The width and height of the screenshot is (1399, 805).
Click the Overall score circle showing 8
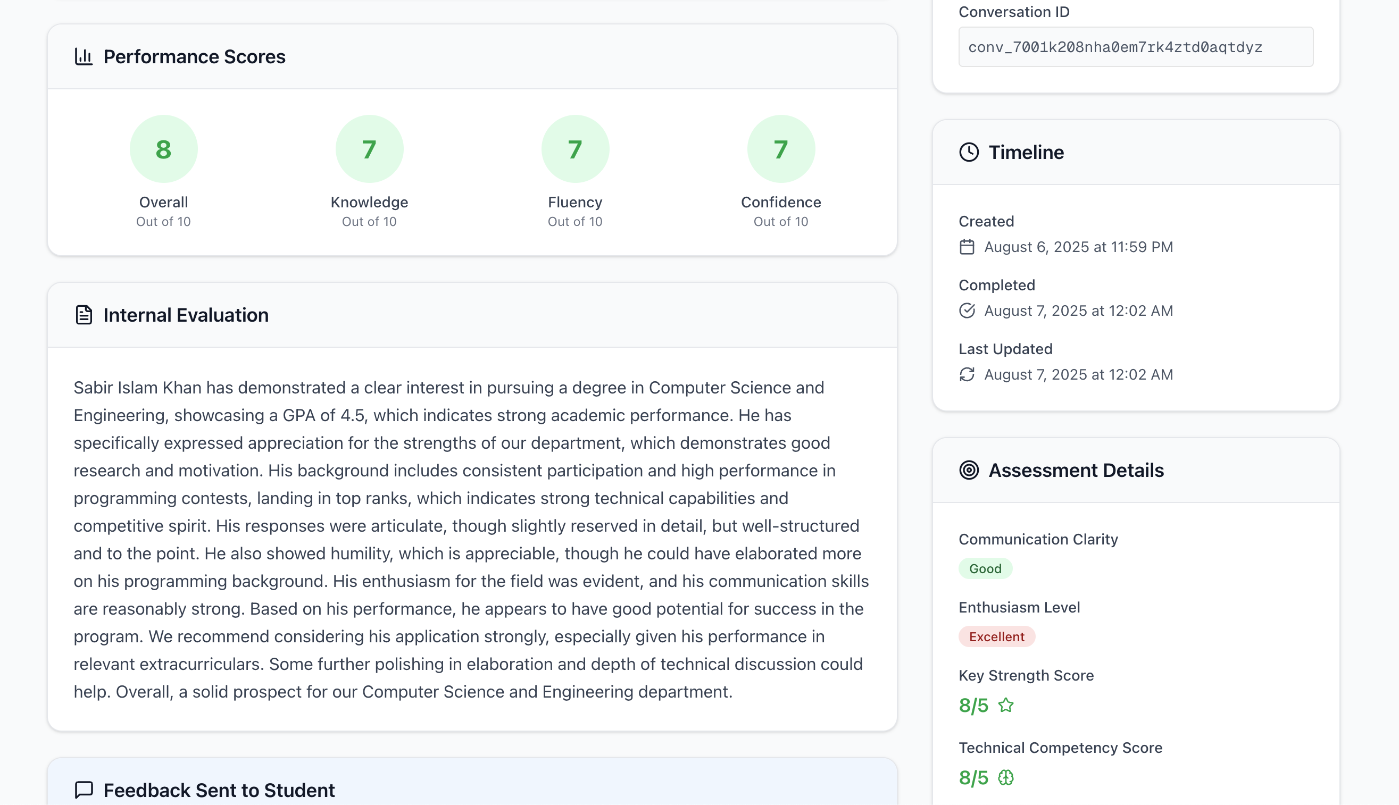pos(164,149)
